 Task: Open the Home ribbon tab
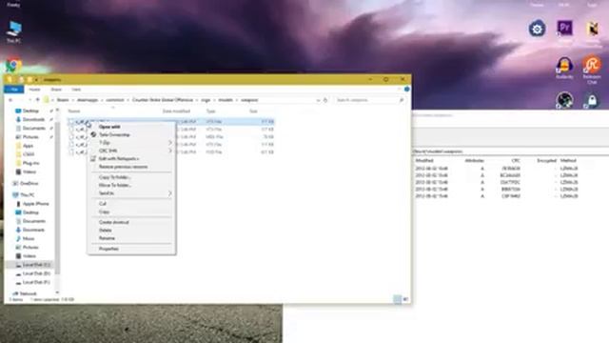point(34,90)
